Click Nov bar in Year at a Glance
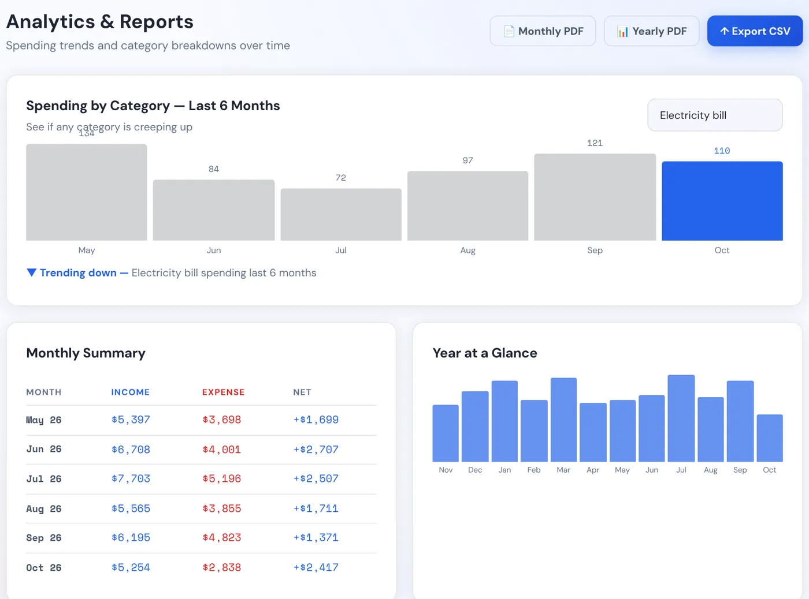 (x=446, y=433)
